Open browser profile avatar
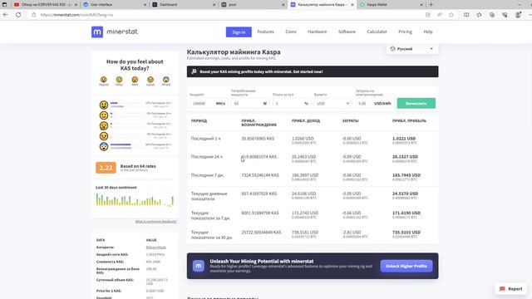The image size is (532, 299). [518, 15]
